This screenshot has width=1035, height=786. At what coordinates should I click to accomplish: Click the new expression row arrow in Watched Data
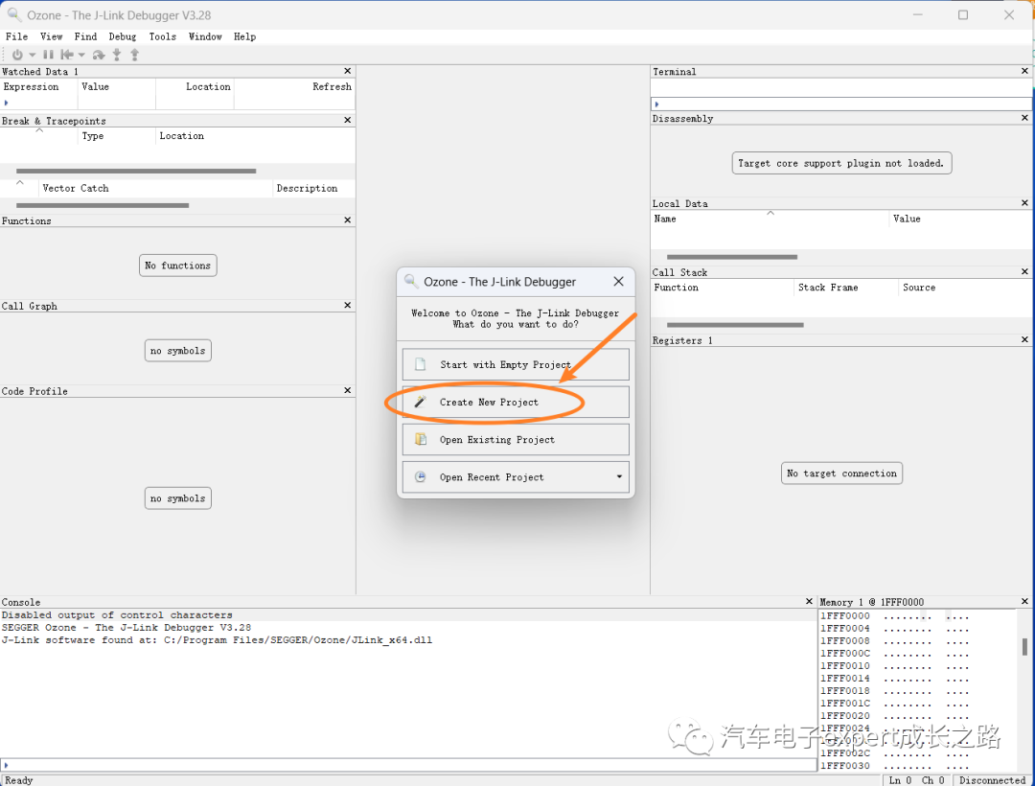(6, 103)
